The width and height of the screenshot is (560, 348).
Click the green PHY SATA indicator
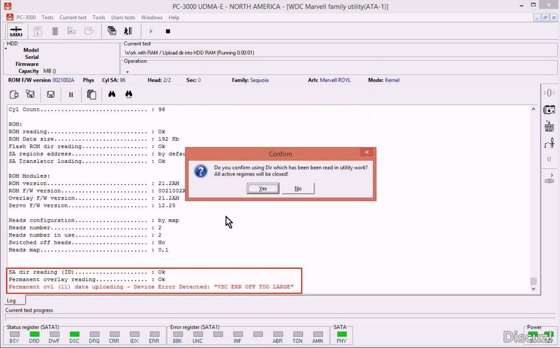point(341,334)
